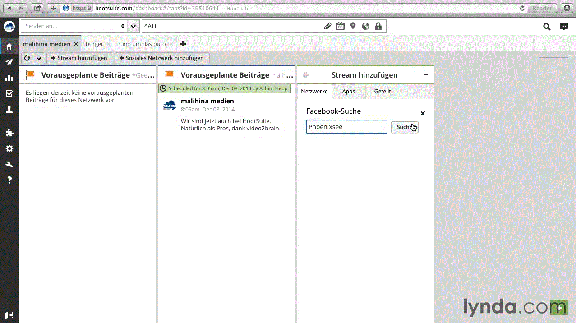Click the Stream hinzufügen button
The width and height of the screenshot is (576, 323).
point(79,58)
